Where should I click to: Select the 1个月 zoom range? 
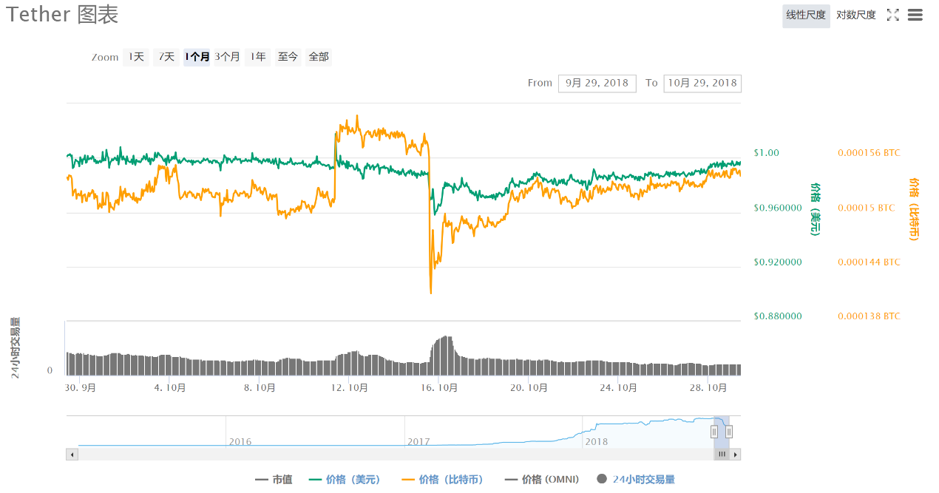point(197,57)
